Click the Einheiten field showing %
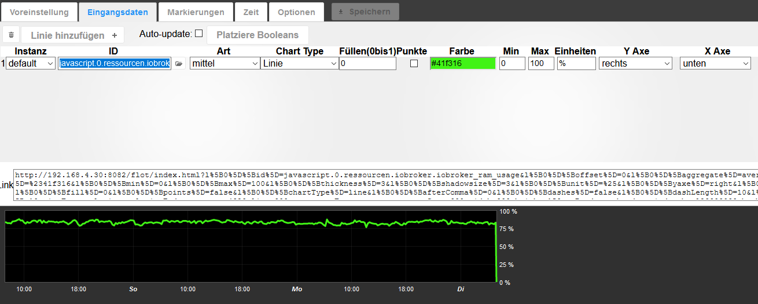Viewport: 758px width, 304px height. click(x=576, y=63)
